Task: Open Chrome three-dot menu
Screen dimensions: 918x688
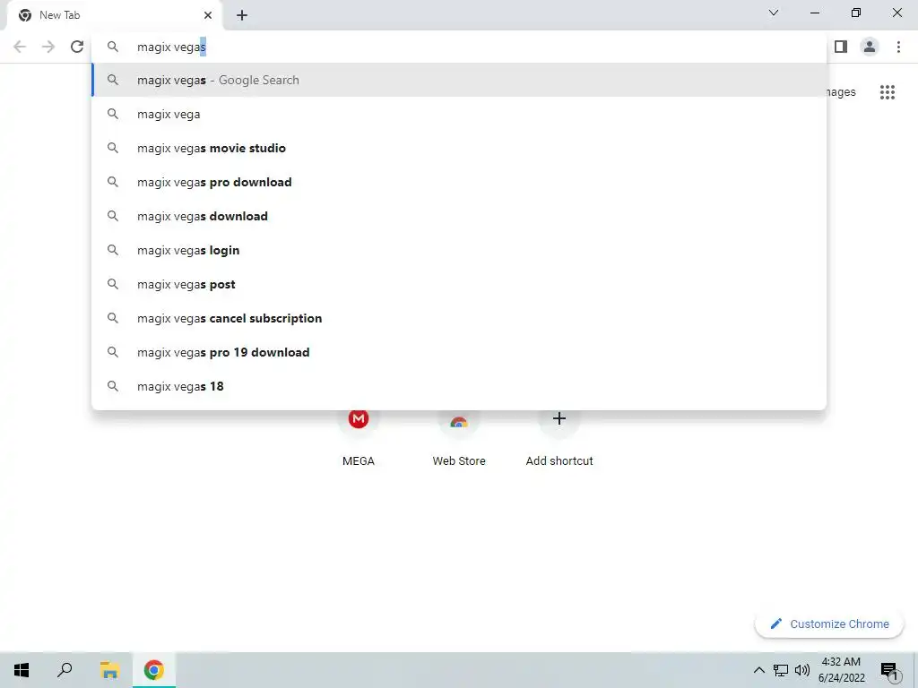Action: (898, 47)
